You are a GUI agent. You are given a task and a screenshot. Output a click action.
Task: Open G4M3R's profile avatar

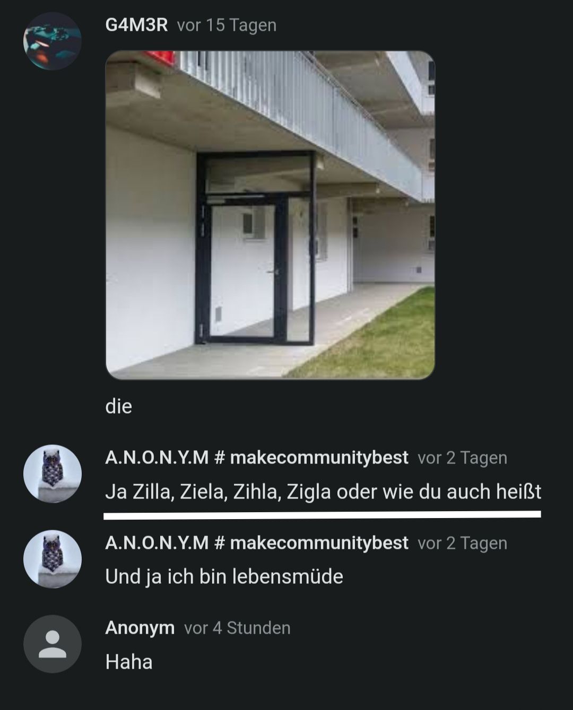click(52, 41)
